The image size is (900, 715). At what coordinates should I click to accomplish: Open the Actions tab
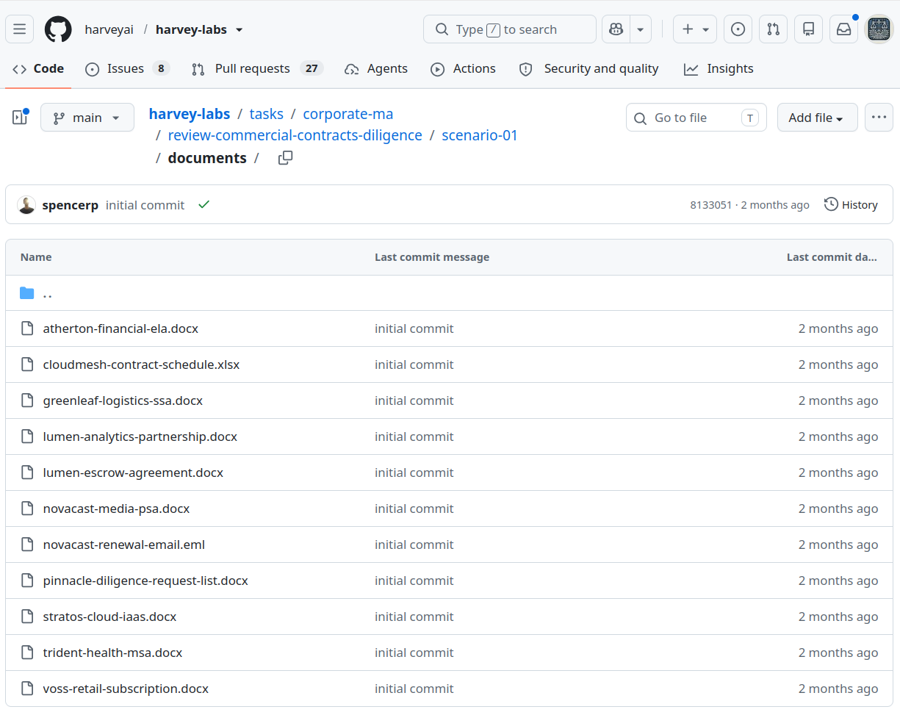tap(463, 68)
